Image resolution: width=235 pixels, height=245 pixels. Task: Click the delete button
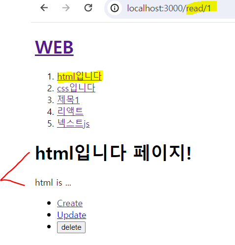point(71,227)
